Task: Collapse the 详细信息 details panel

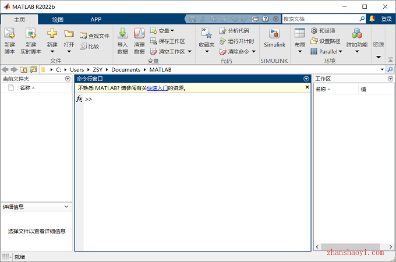Action: point(66,207)
